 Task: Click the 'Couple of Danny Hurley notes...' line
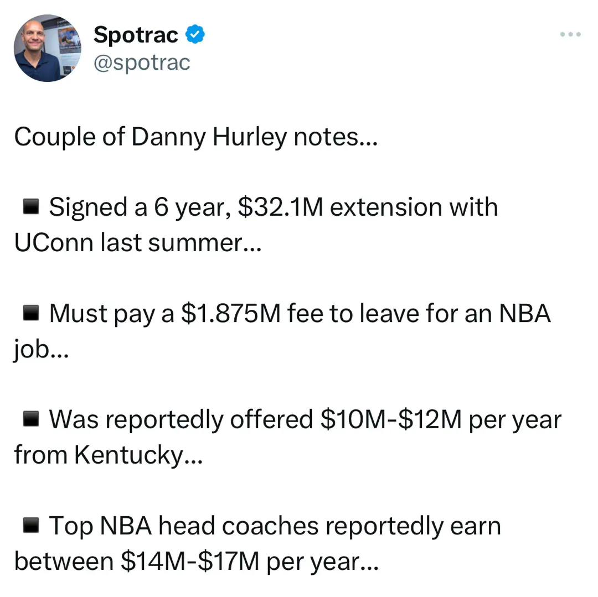(x=196, y=137)
